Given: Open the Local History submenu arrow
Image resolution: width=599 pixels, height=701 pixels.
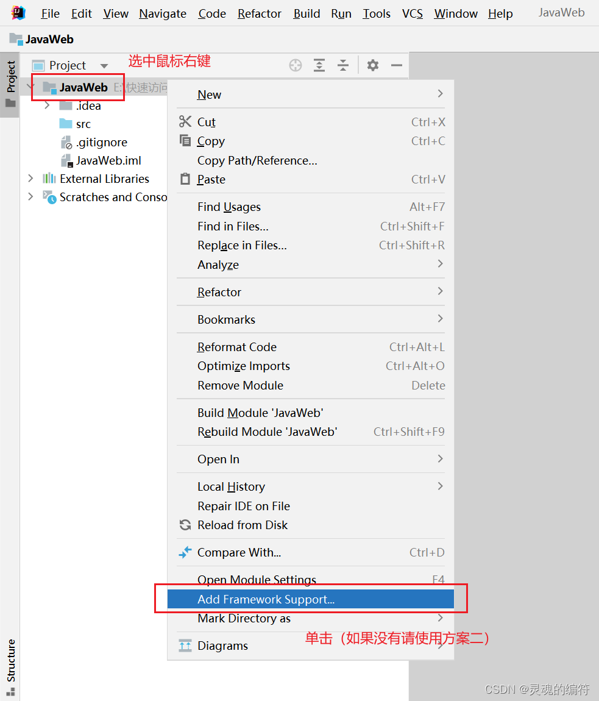Looking at the screenshot, I should (441, 486).
